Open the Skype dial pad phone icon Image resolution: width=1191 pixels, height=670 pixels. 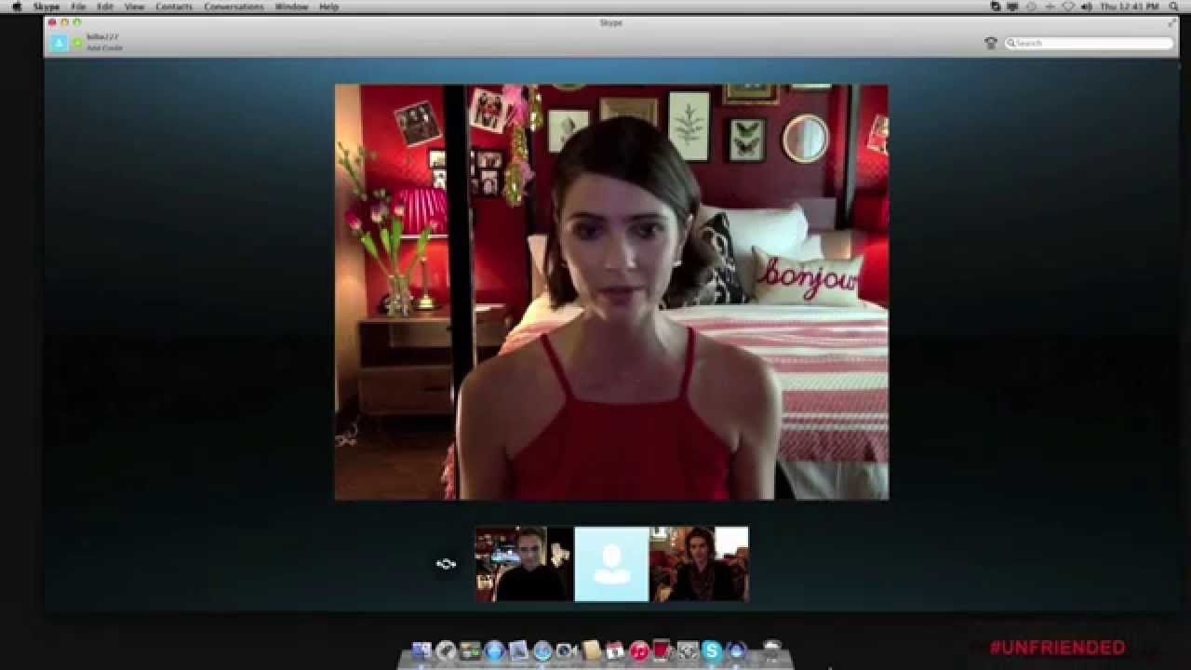pos(991,43)
